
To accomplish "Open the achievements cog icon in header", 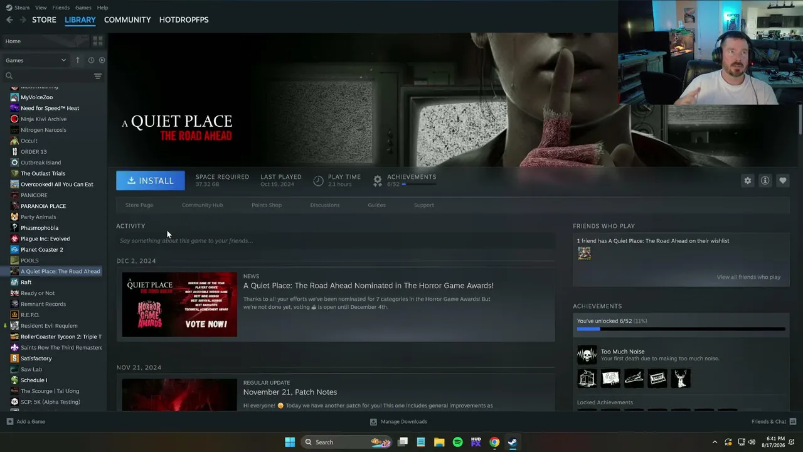I will [378, 181].
